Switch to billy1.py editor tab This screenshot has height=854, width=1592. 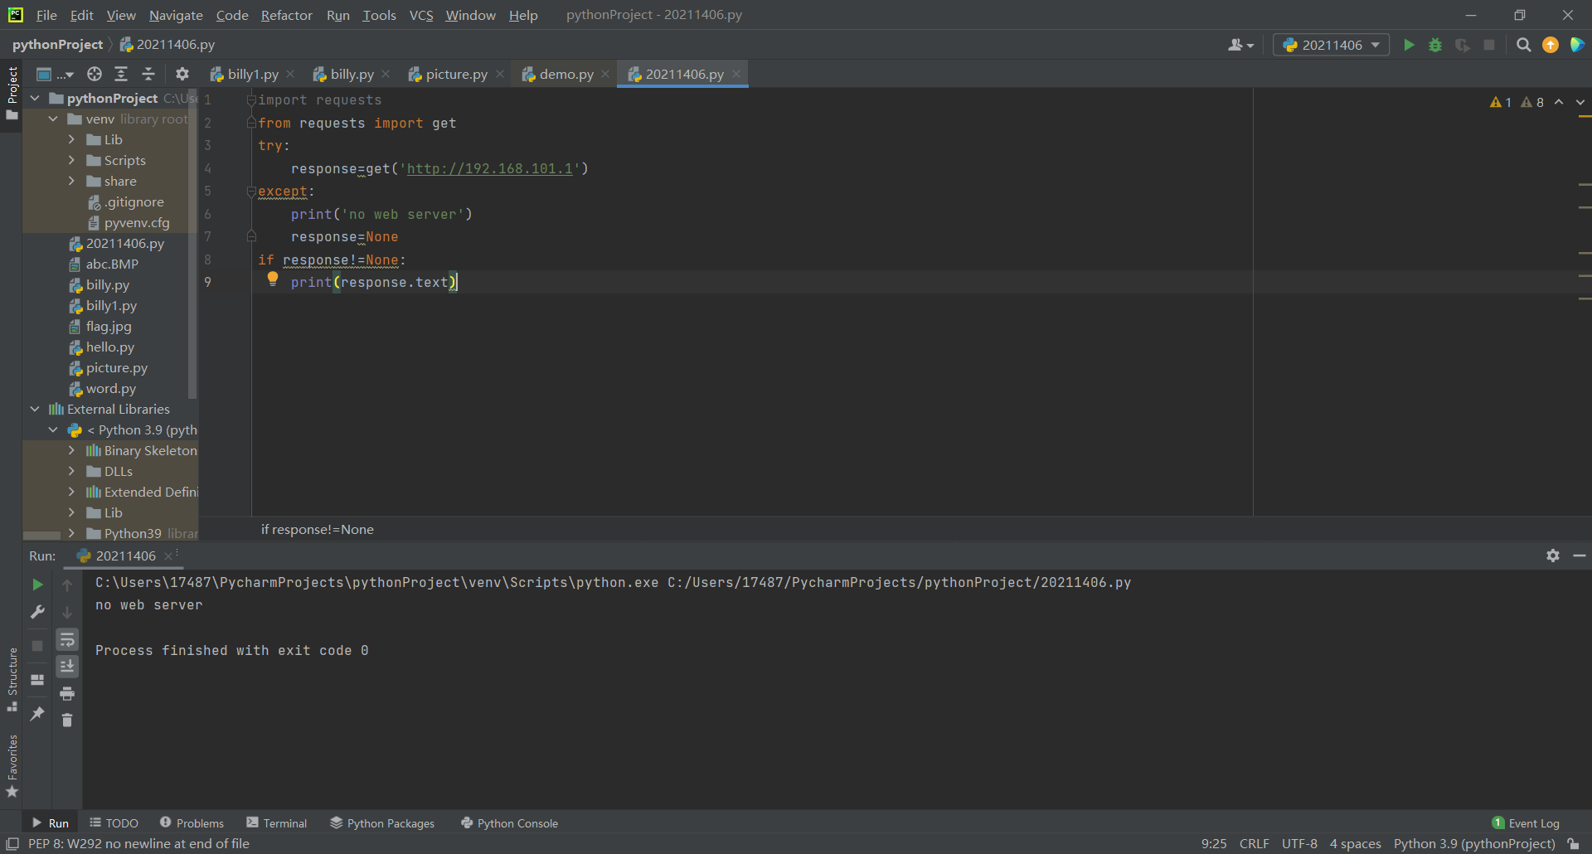click(x=253, y=74)
